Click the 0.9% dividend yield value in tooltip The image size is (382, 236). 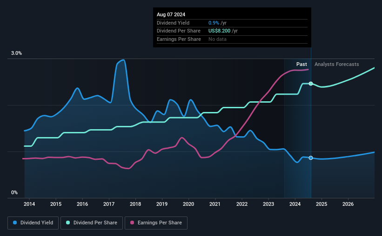(214, 23)
